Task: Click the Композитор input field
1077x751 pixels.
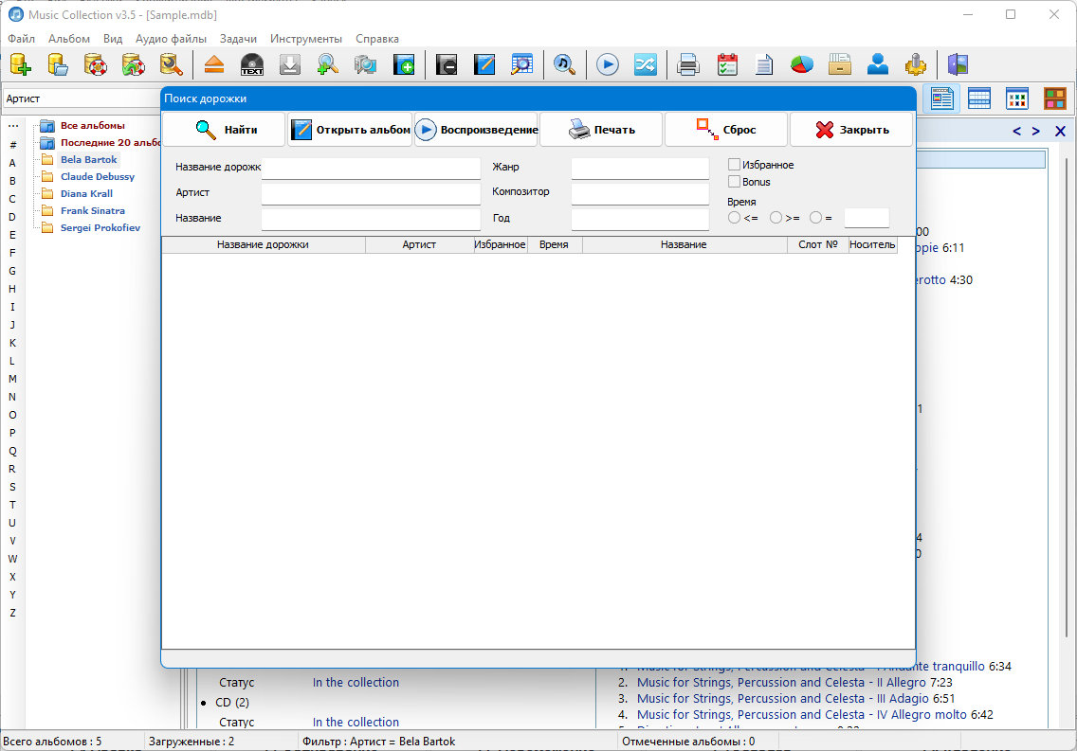Action: 640,193
